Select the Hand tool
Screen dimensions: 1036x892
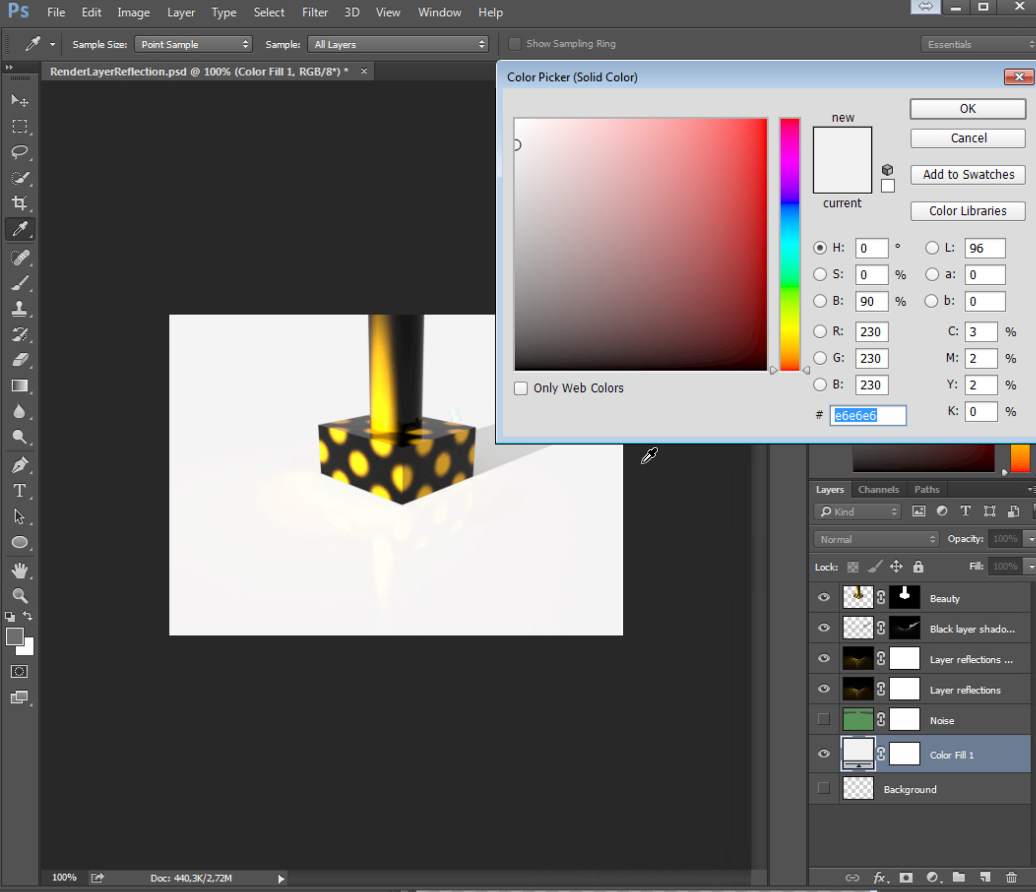(19, 570)
